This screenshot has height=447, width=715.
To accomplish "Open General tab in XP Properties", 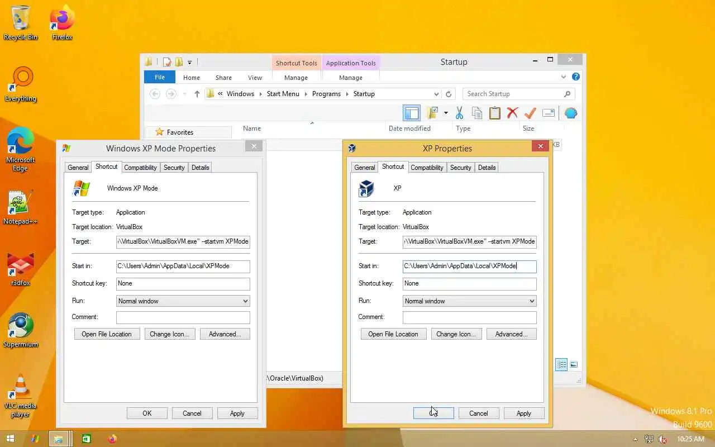I will click(x=365, y=167).
